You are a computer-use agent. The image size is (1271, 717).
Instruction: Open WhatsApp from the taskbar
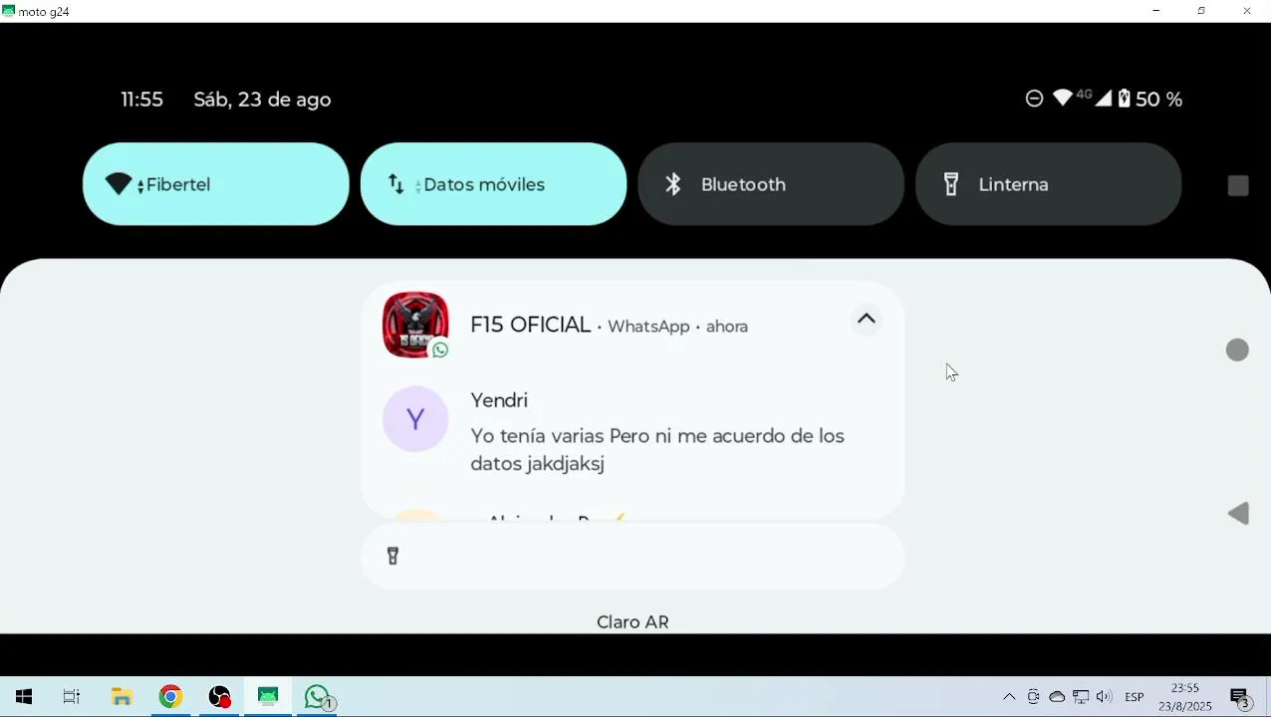(x=318, y=697)
